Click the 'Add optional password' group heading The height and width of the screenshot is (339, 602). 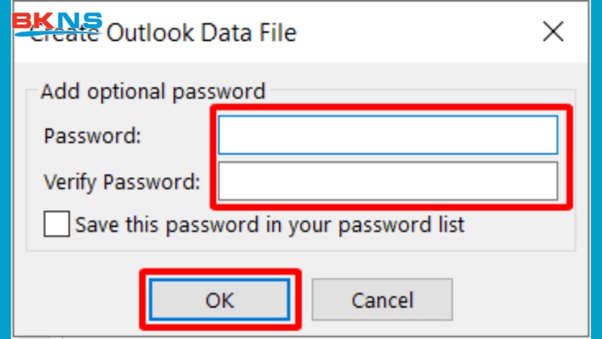[x=153, y=92]
